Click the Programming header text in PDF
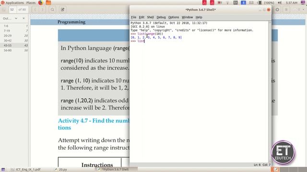This screenshot has width=307, height=172. click(71, 22)
